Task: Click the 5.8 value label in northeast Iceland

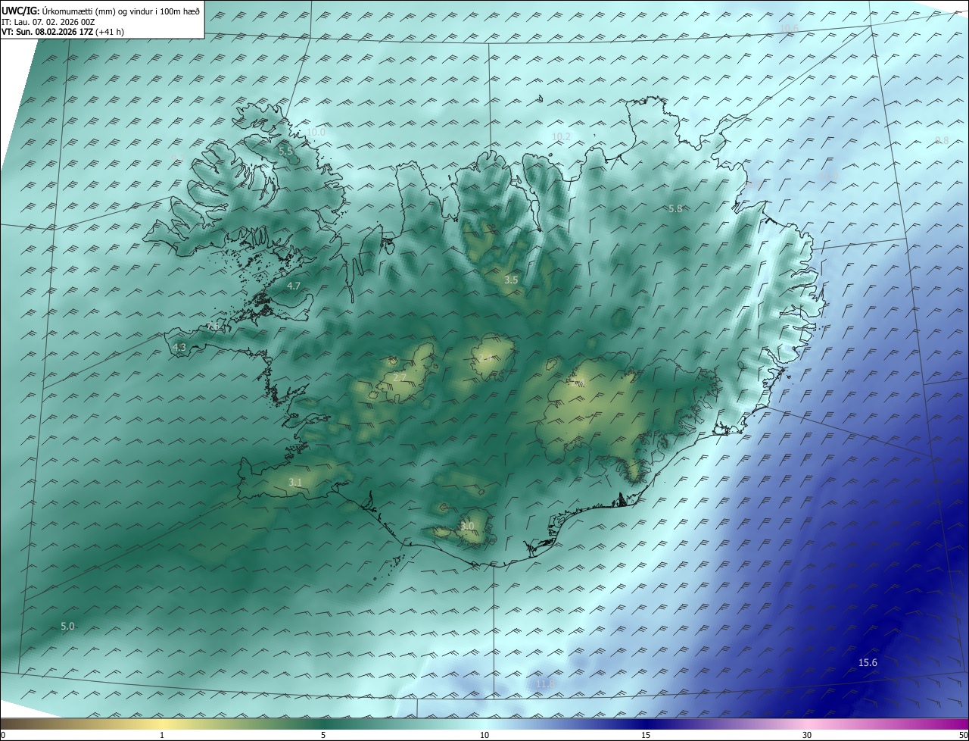Action: pyautogui.click(x=675, y=208)
